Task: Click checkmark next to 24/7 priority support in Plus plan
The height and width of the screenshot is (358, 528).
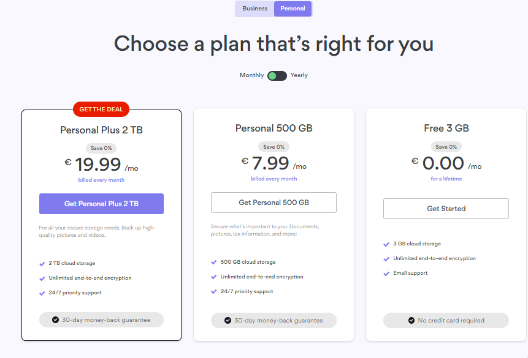Action: [x=42, y=293]
